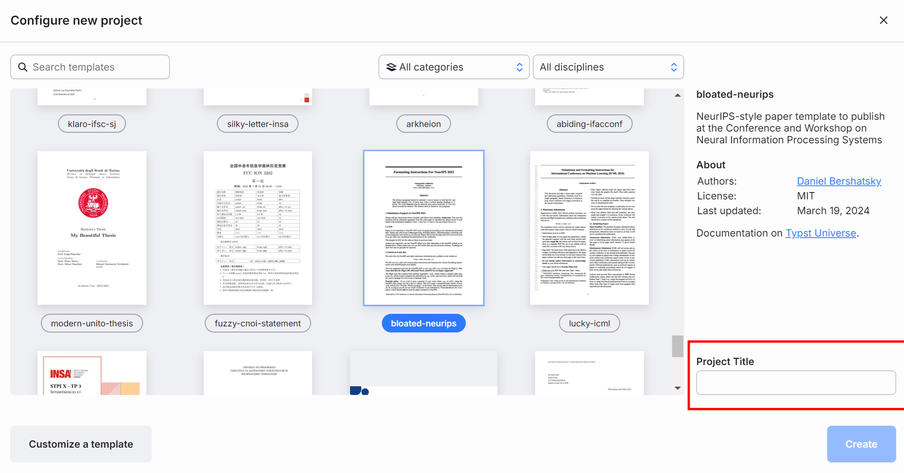Click the search magnifier icon

[23, 67]
